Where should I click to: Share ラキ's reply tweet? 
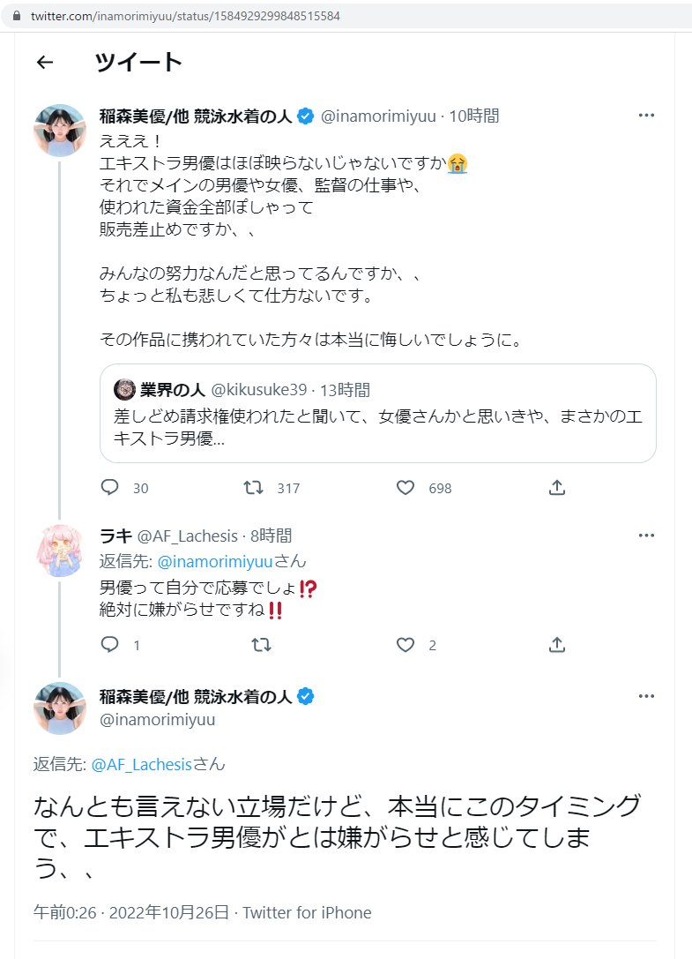click(x=557, y=645)
